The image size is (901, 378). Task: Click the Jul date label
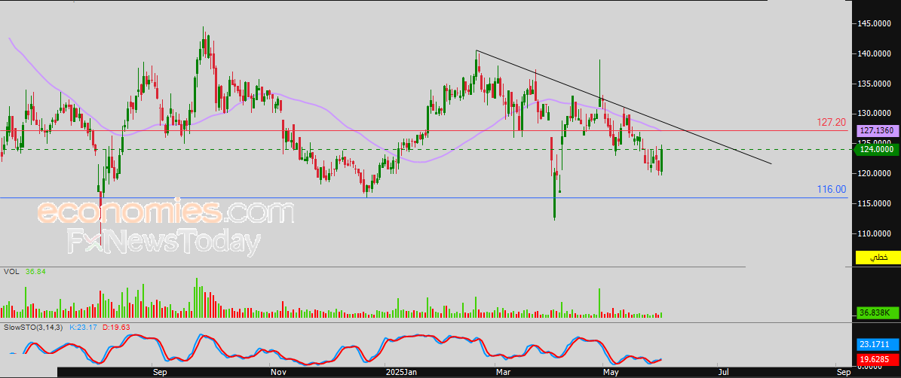[724, 373]
